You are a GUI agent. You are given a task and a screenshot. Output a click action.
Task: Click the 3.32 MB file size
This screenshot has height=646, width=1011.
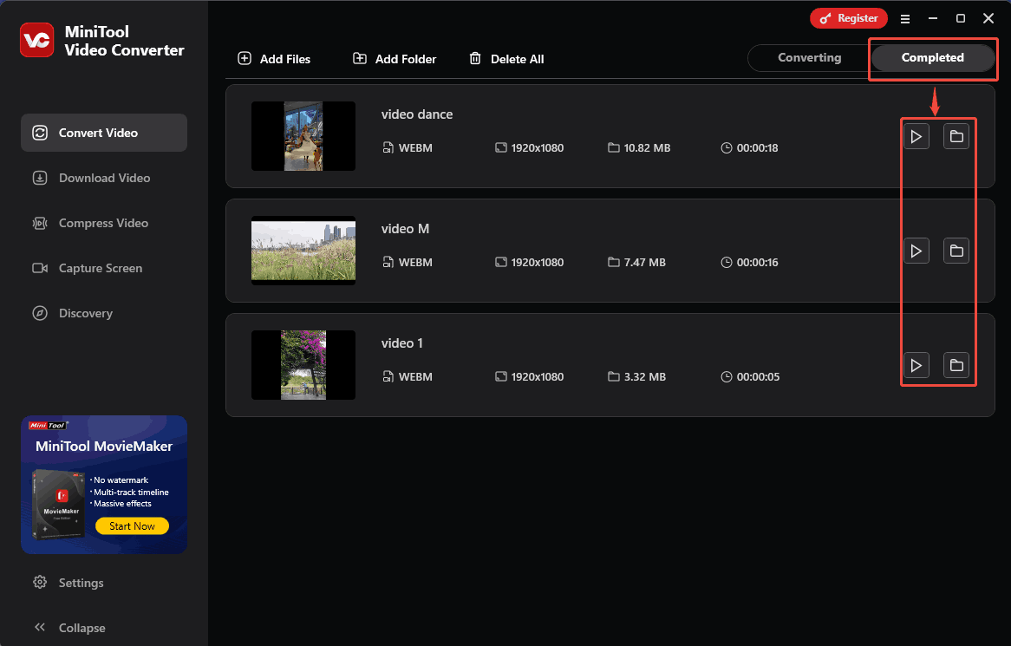point(645,377)
